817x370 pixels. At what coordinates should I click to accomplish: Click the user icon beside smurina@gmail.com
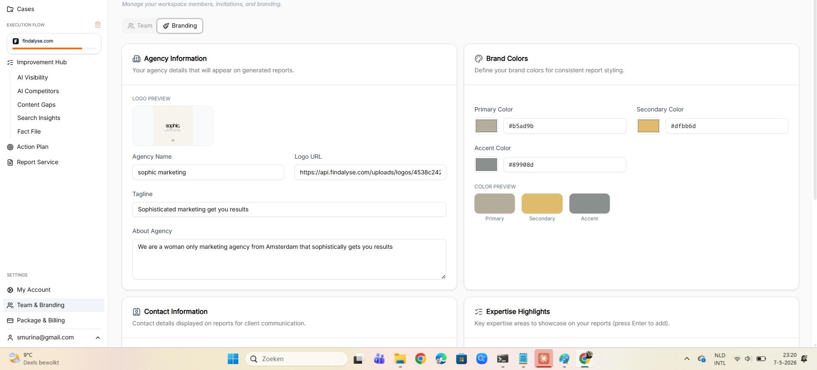tap(10, 337)
